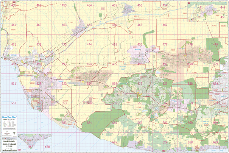Click grid number 466
Image resolution: width=229 pixels, height=153 pixels.
pyautogui.click(x=140, y=25)
